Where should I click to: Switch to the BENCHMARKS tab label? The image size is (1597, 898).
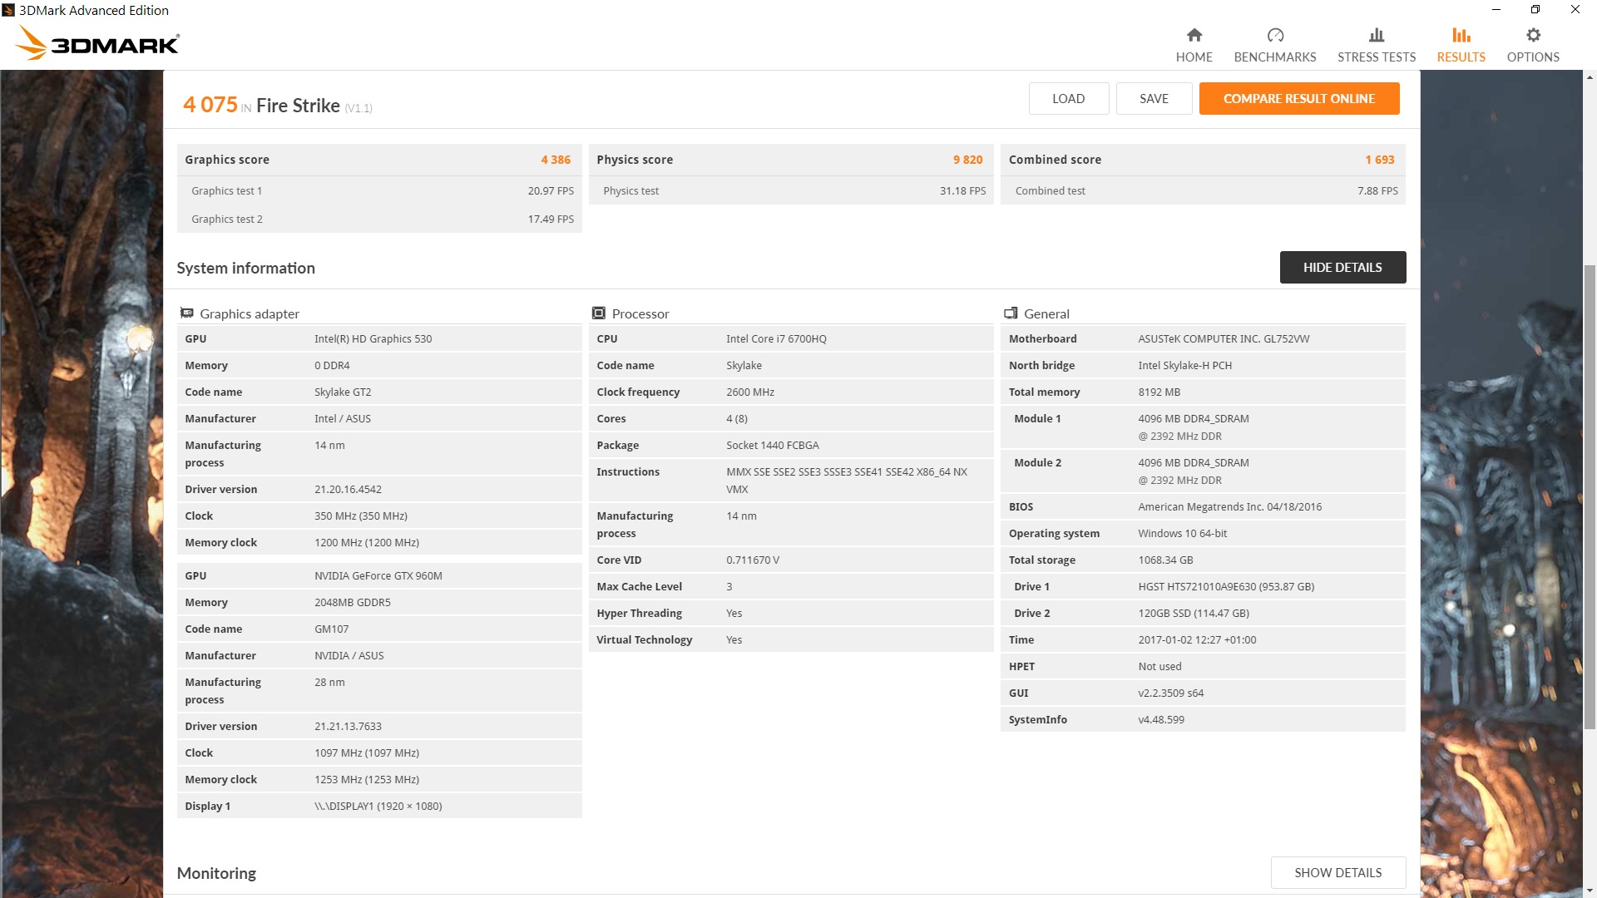click(x=1275, y=57)
